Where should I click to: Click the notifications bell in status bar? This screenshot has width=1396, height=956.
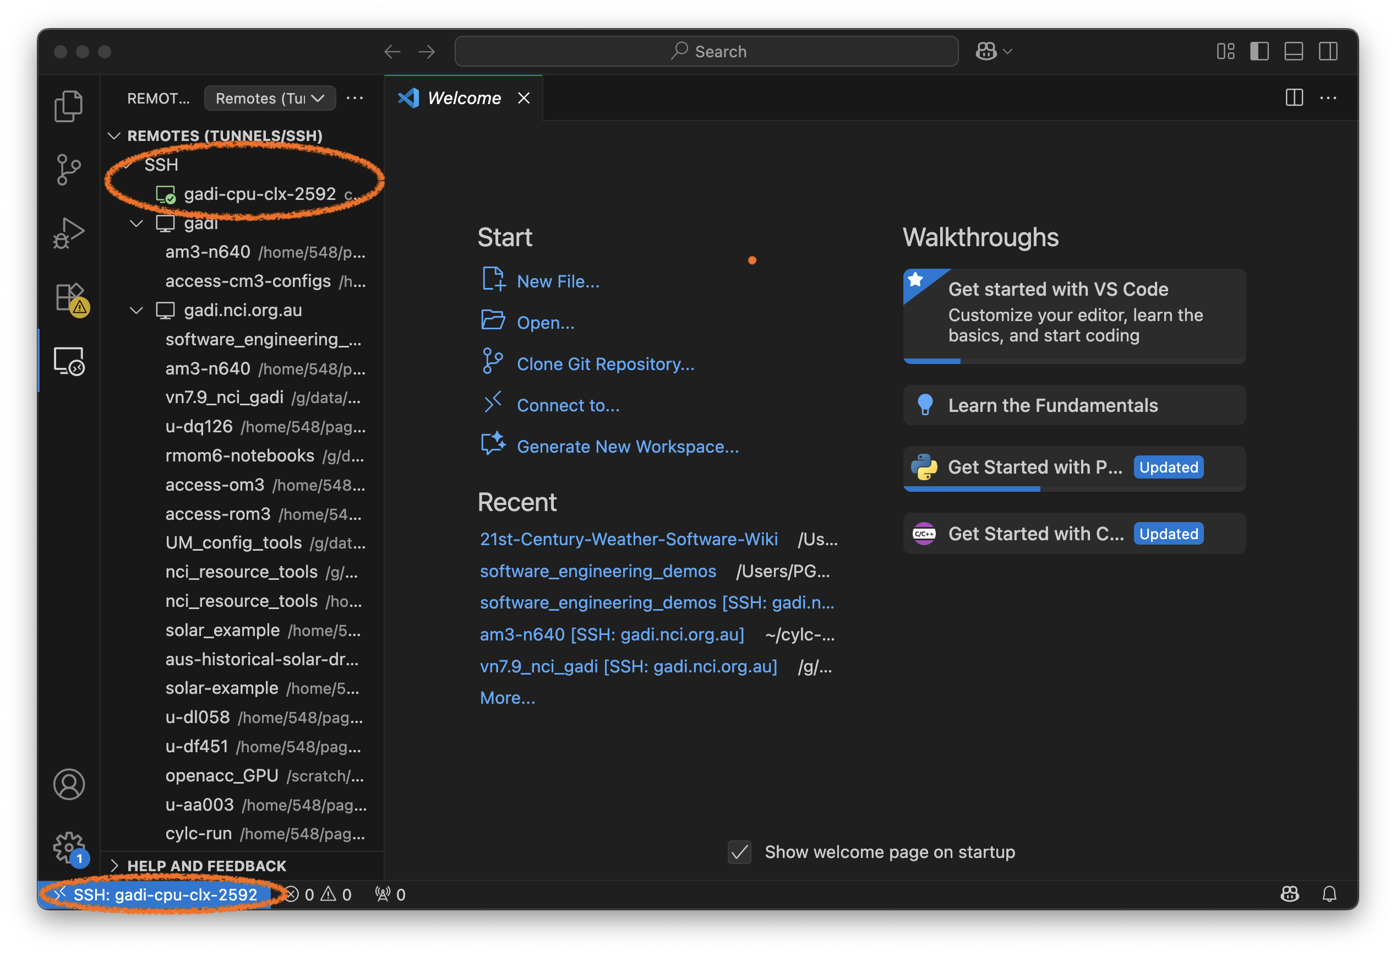(1329, 894)
